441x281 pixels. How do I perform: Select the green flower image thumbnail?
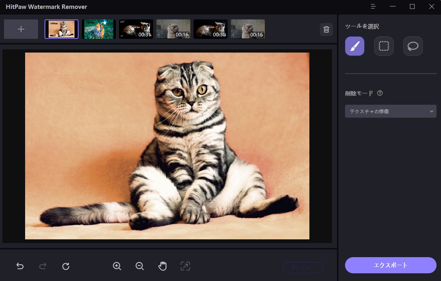click(99, 29)
